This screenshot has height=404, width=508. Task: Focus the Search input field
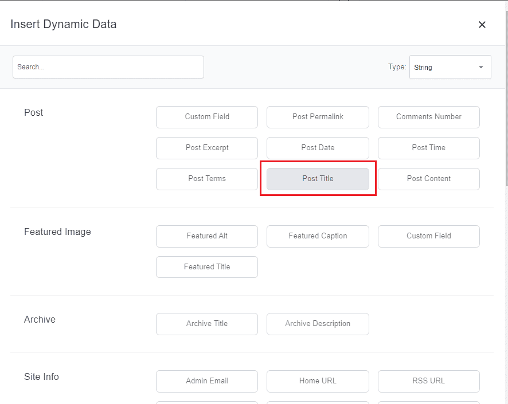pos(108,67)
